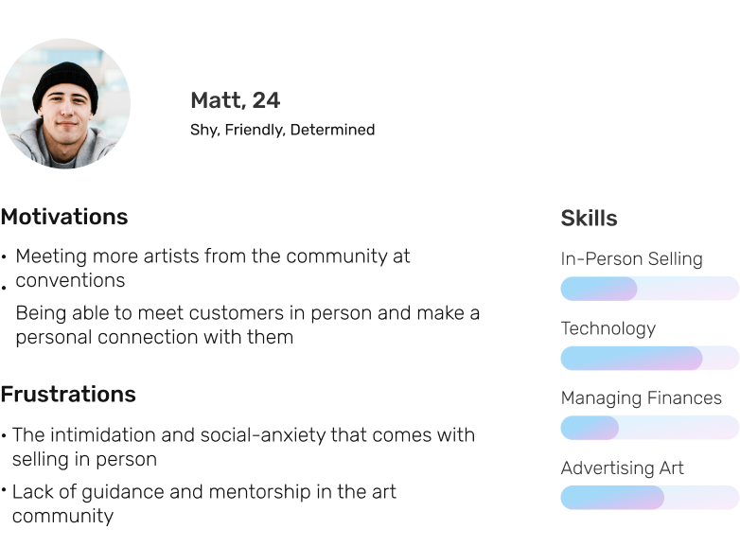This screenshot has height=547, width=740.
Task: Click the 'Technology' skill label
Action: click(x=608, y=328)
